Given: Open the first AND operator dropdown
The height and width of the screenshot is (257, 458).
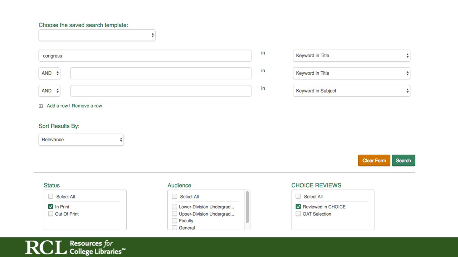Looking at the screenshot, I should pyautogui.click(x=49, y=73).
